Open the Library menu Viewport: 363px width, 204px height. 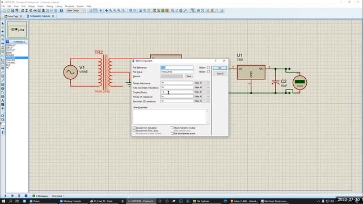pos(58,6)
